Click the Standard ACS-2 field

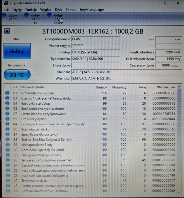point(127,72)
